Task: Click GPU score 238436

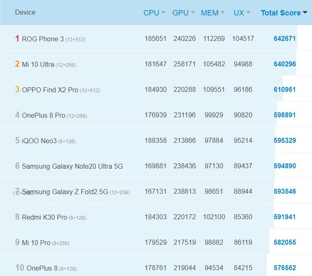Action: pyautogui.click(x=185, y=166)
